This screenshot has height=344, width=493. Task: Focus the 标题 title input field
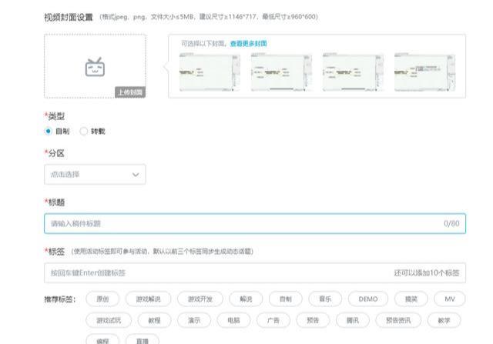(254, 224)
